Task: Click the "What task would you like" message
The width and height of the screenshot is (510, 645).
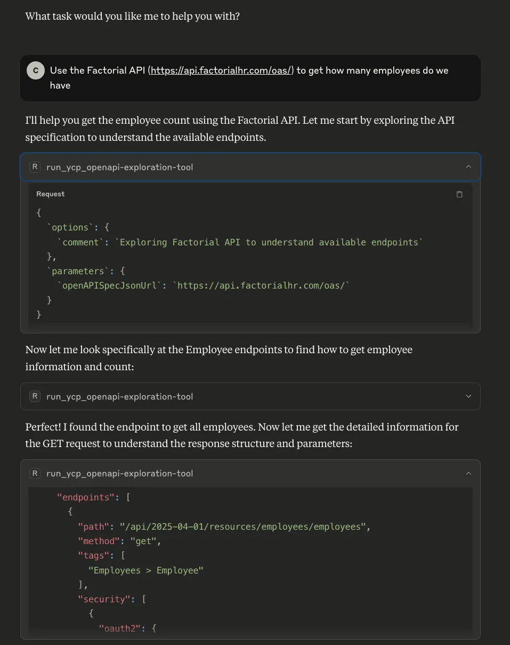Action: coord(132,16)
